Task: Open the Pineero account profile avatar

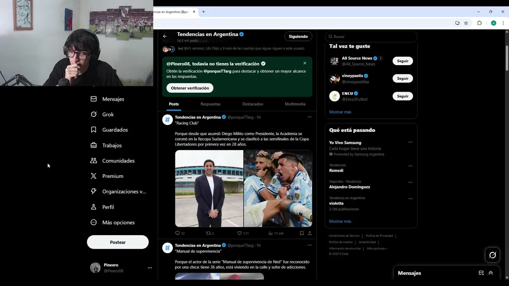Action: [95, 268]
